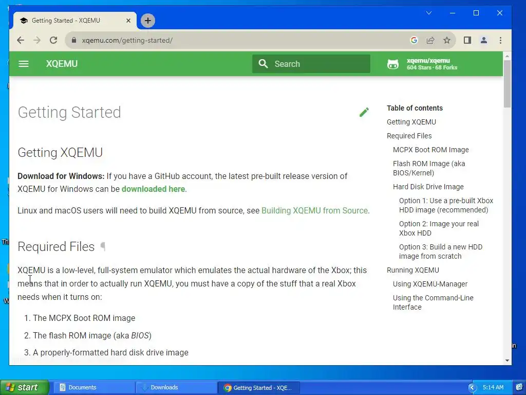526x395 pixels.
Task: Go to Using the Command-Line Interface
Action: pos(433,302)
